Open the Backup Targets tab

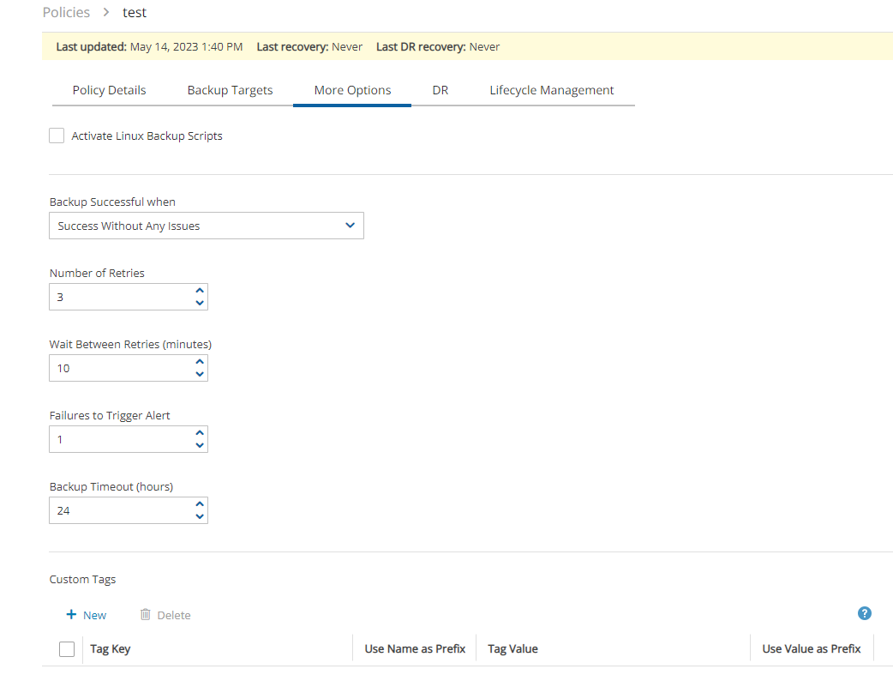click(x=230, y=90)
